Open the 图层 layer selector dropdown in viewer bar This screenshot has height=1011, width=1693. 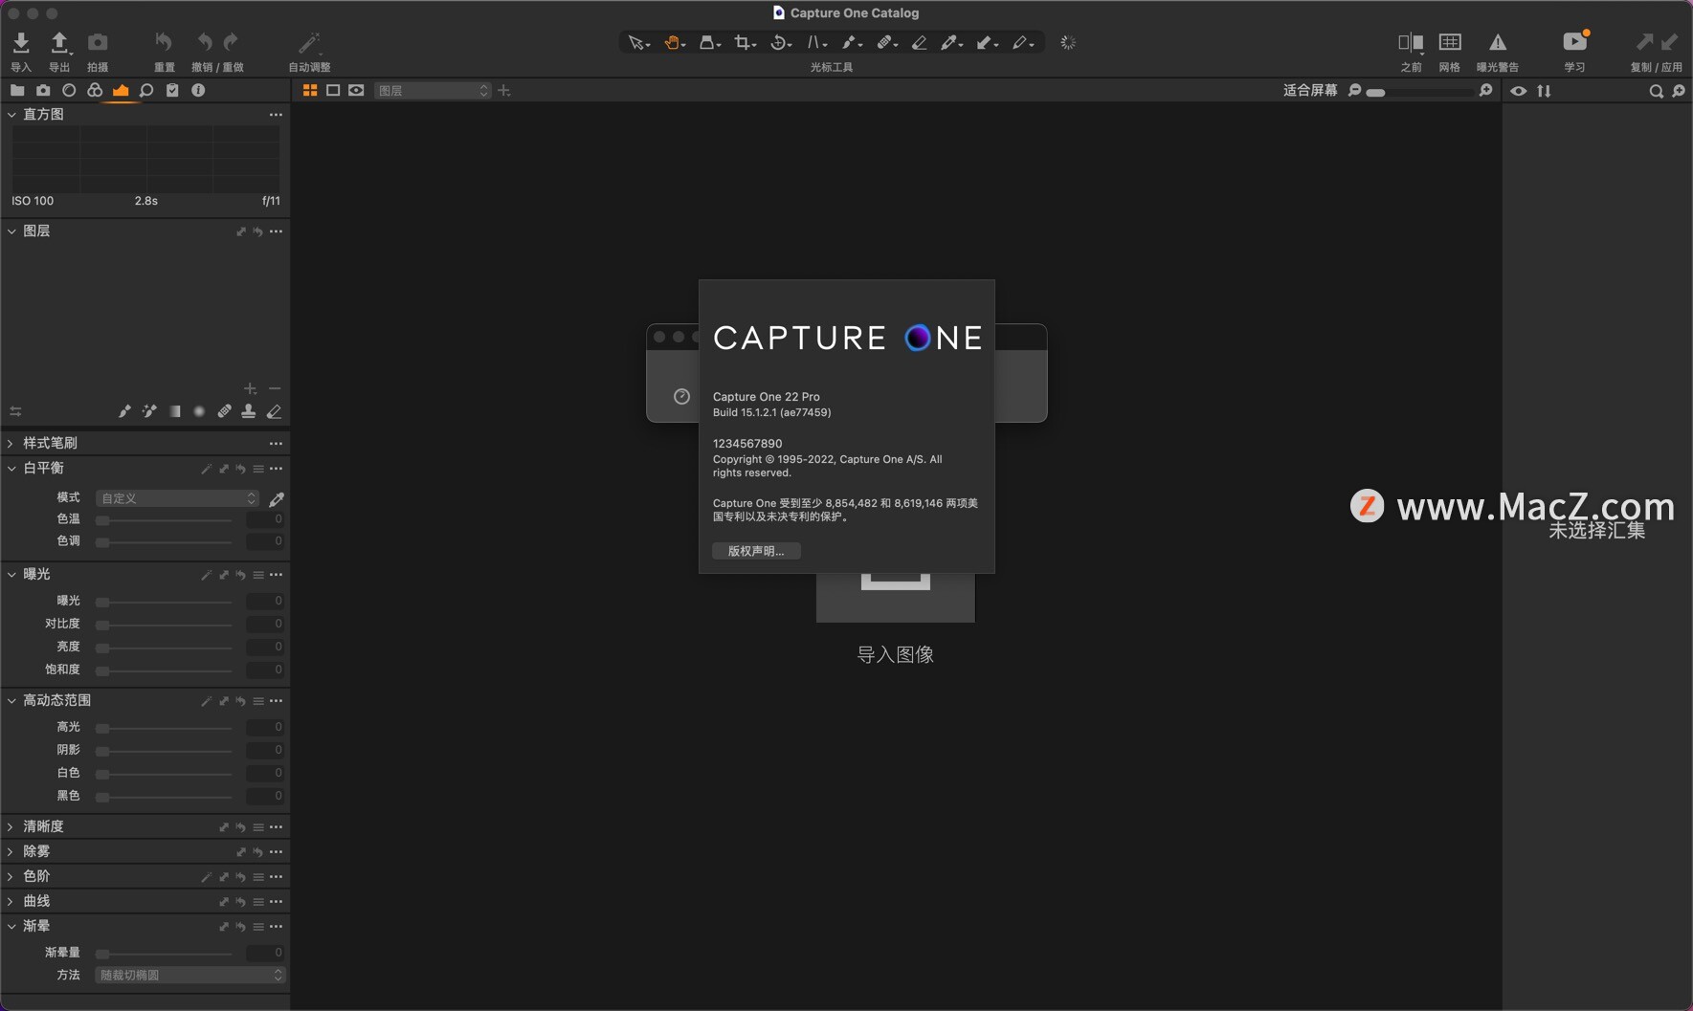pyautogui.click(x=433, y=90)
